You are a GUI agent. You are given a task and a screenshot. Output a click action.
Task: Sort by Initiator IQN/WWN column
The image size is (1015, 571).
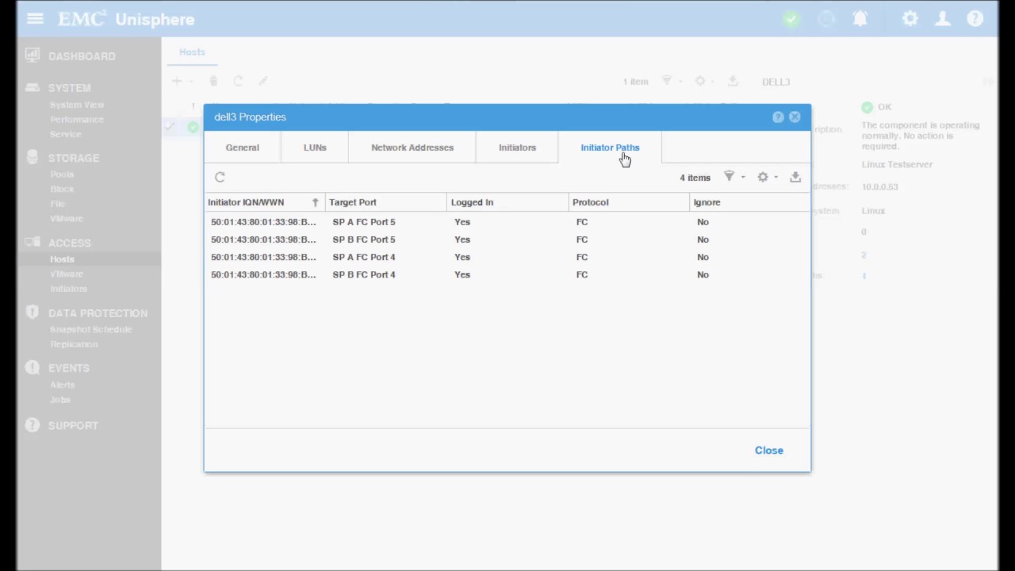[x=264, y=202]
